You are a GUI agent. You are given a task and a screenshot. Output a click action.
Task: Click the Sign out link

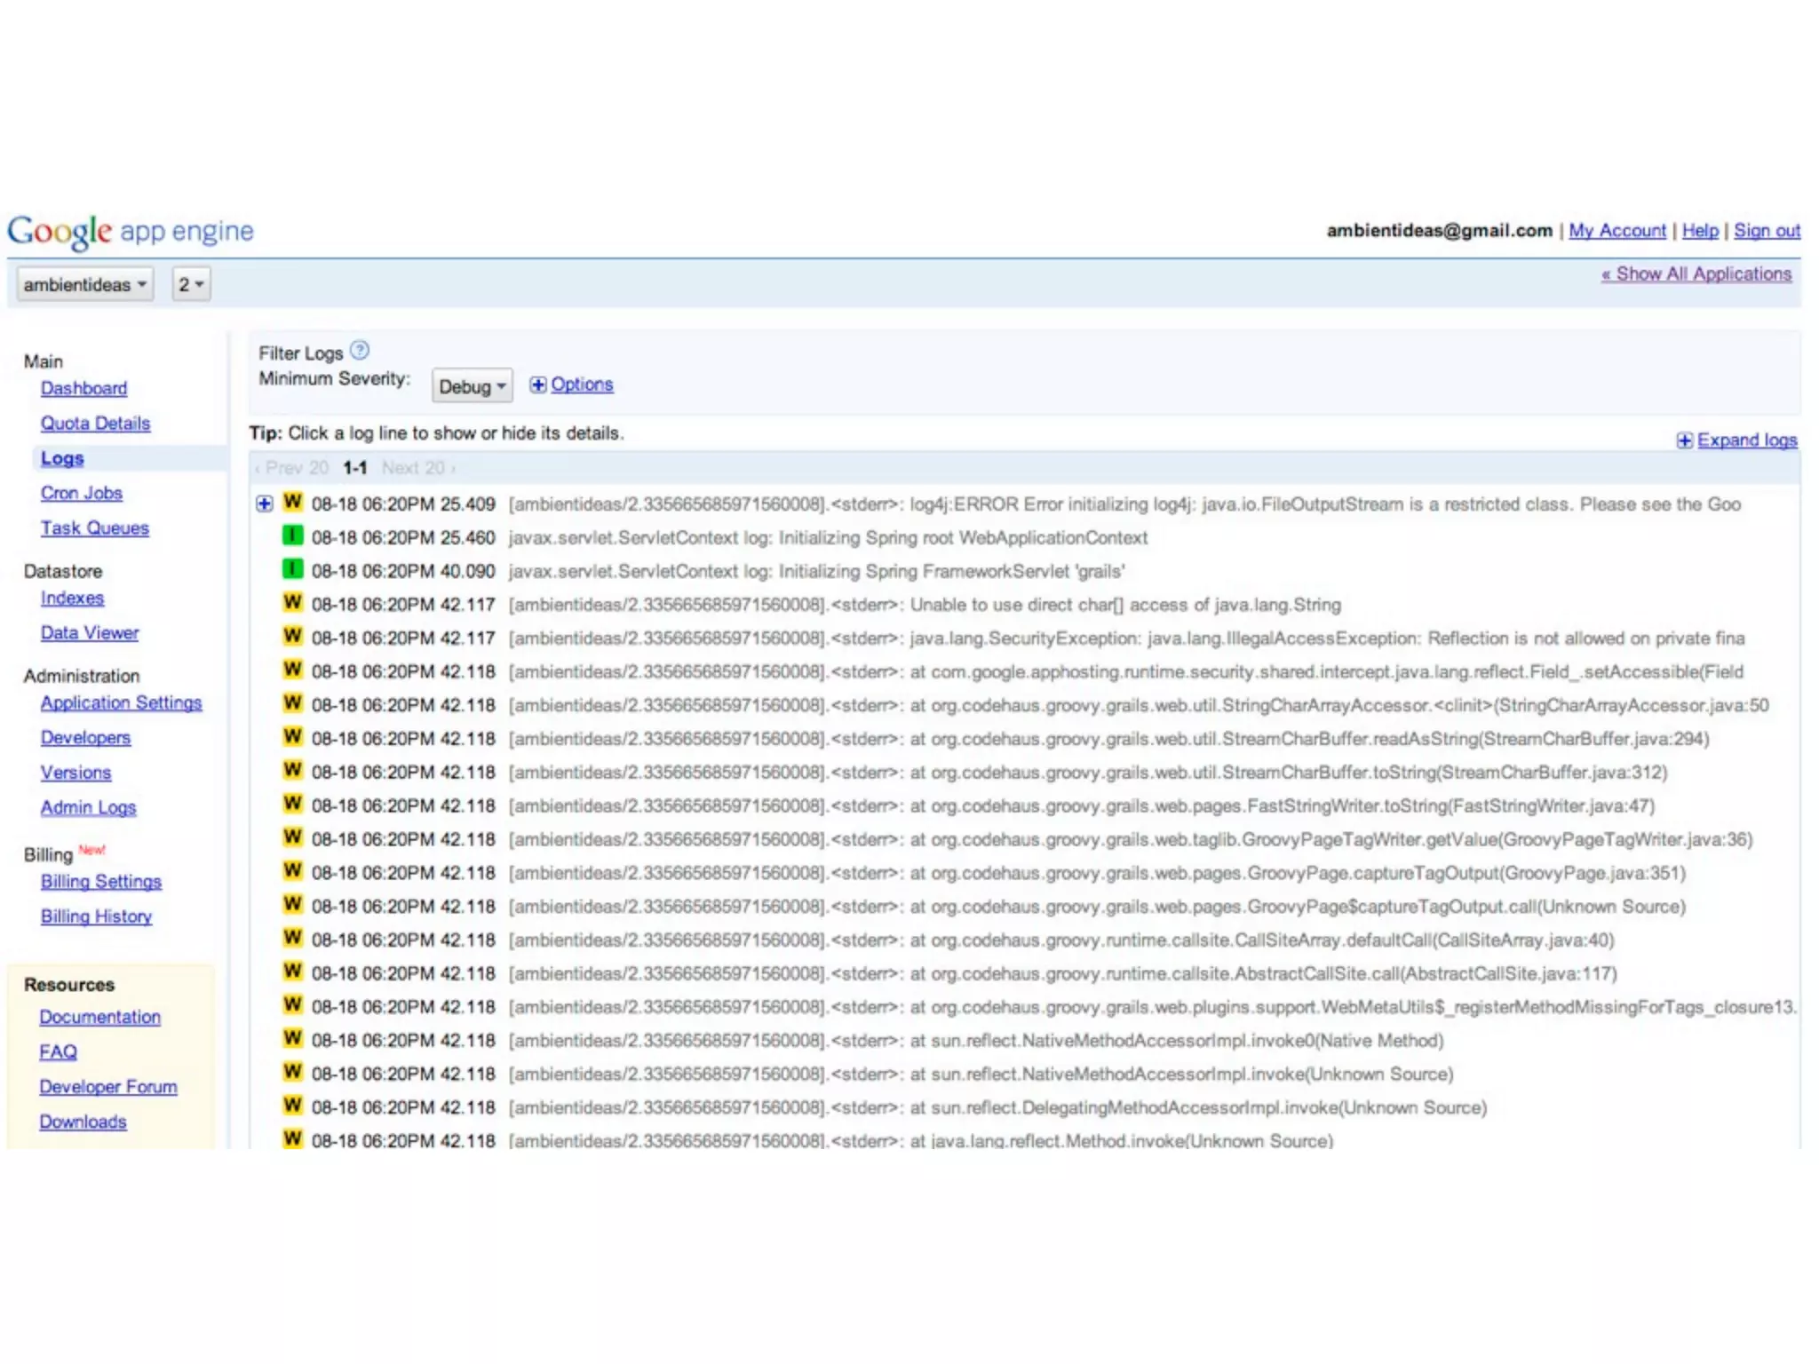[1767, 231]
